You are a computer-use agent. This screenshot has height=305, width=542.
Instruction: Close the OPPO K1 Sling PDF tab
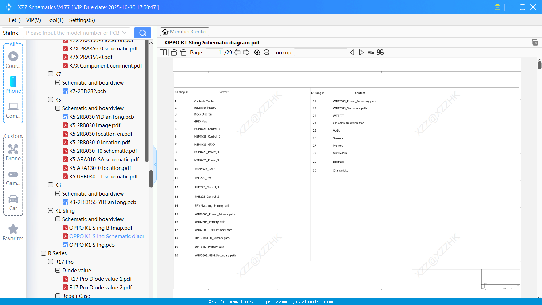coord(535,42)
